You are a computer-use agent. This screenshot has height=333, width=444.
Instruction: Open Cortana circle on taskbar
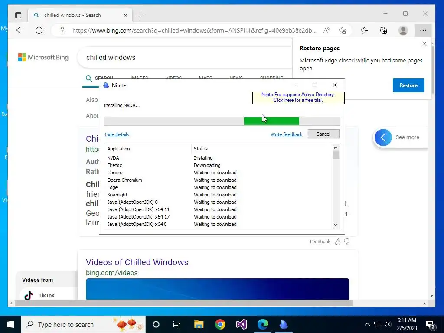pyautogui.click(x=156, y=324)
